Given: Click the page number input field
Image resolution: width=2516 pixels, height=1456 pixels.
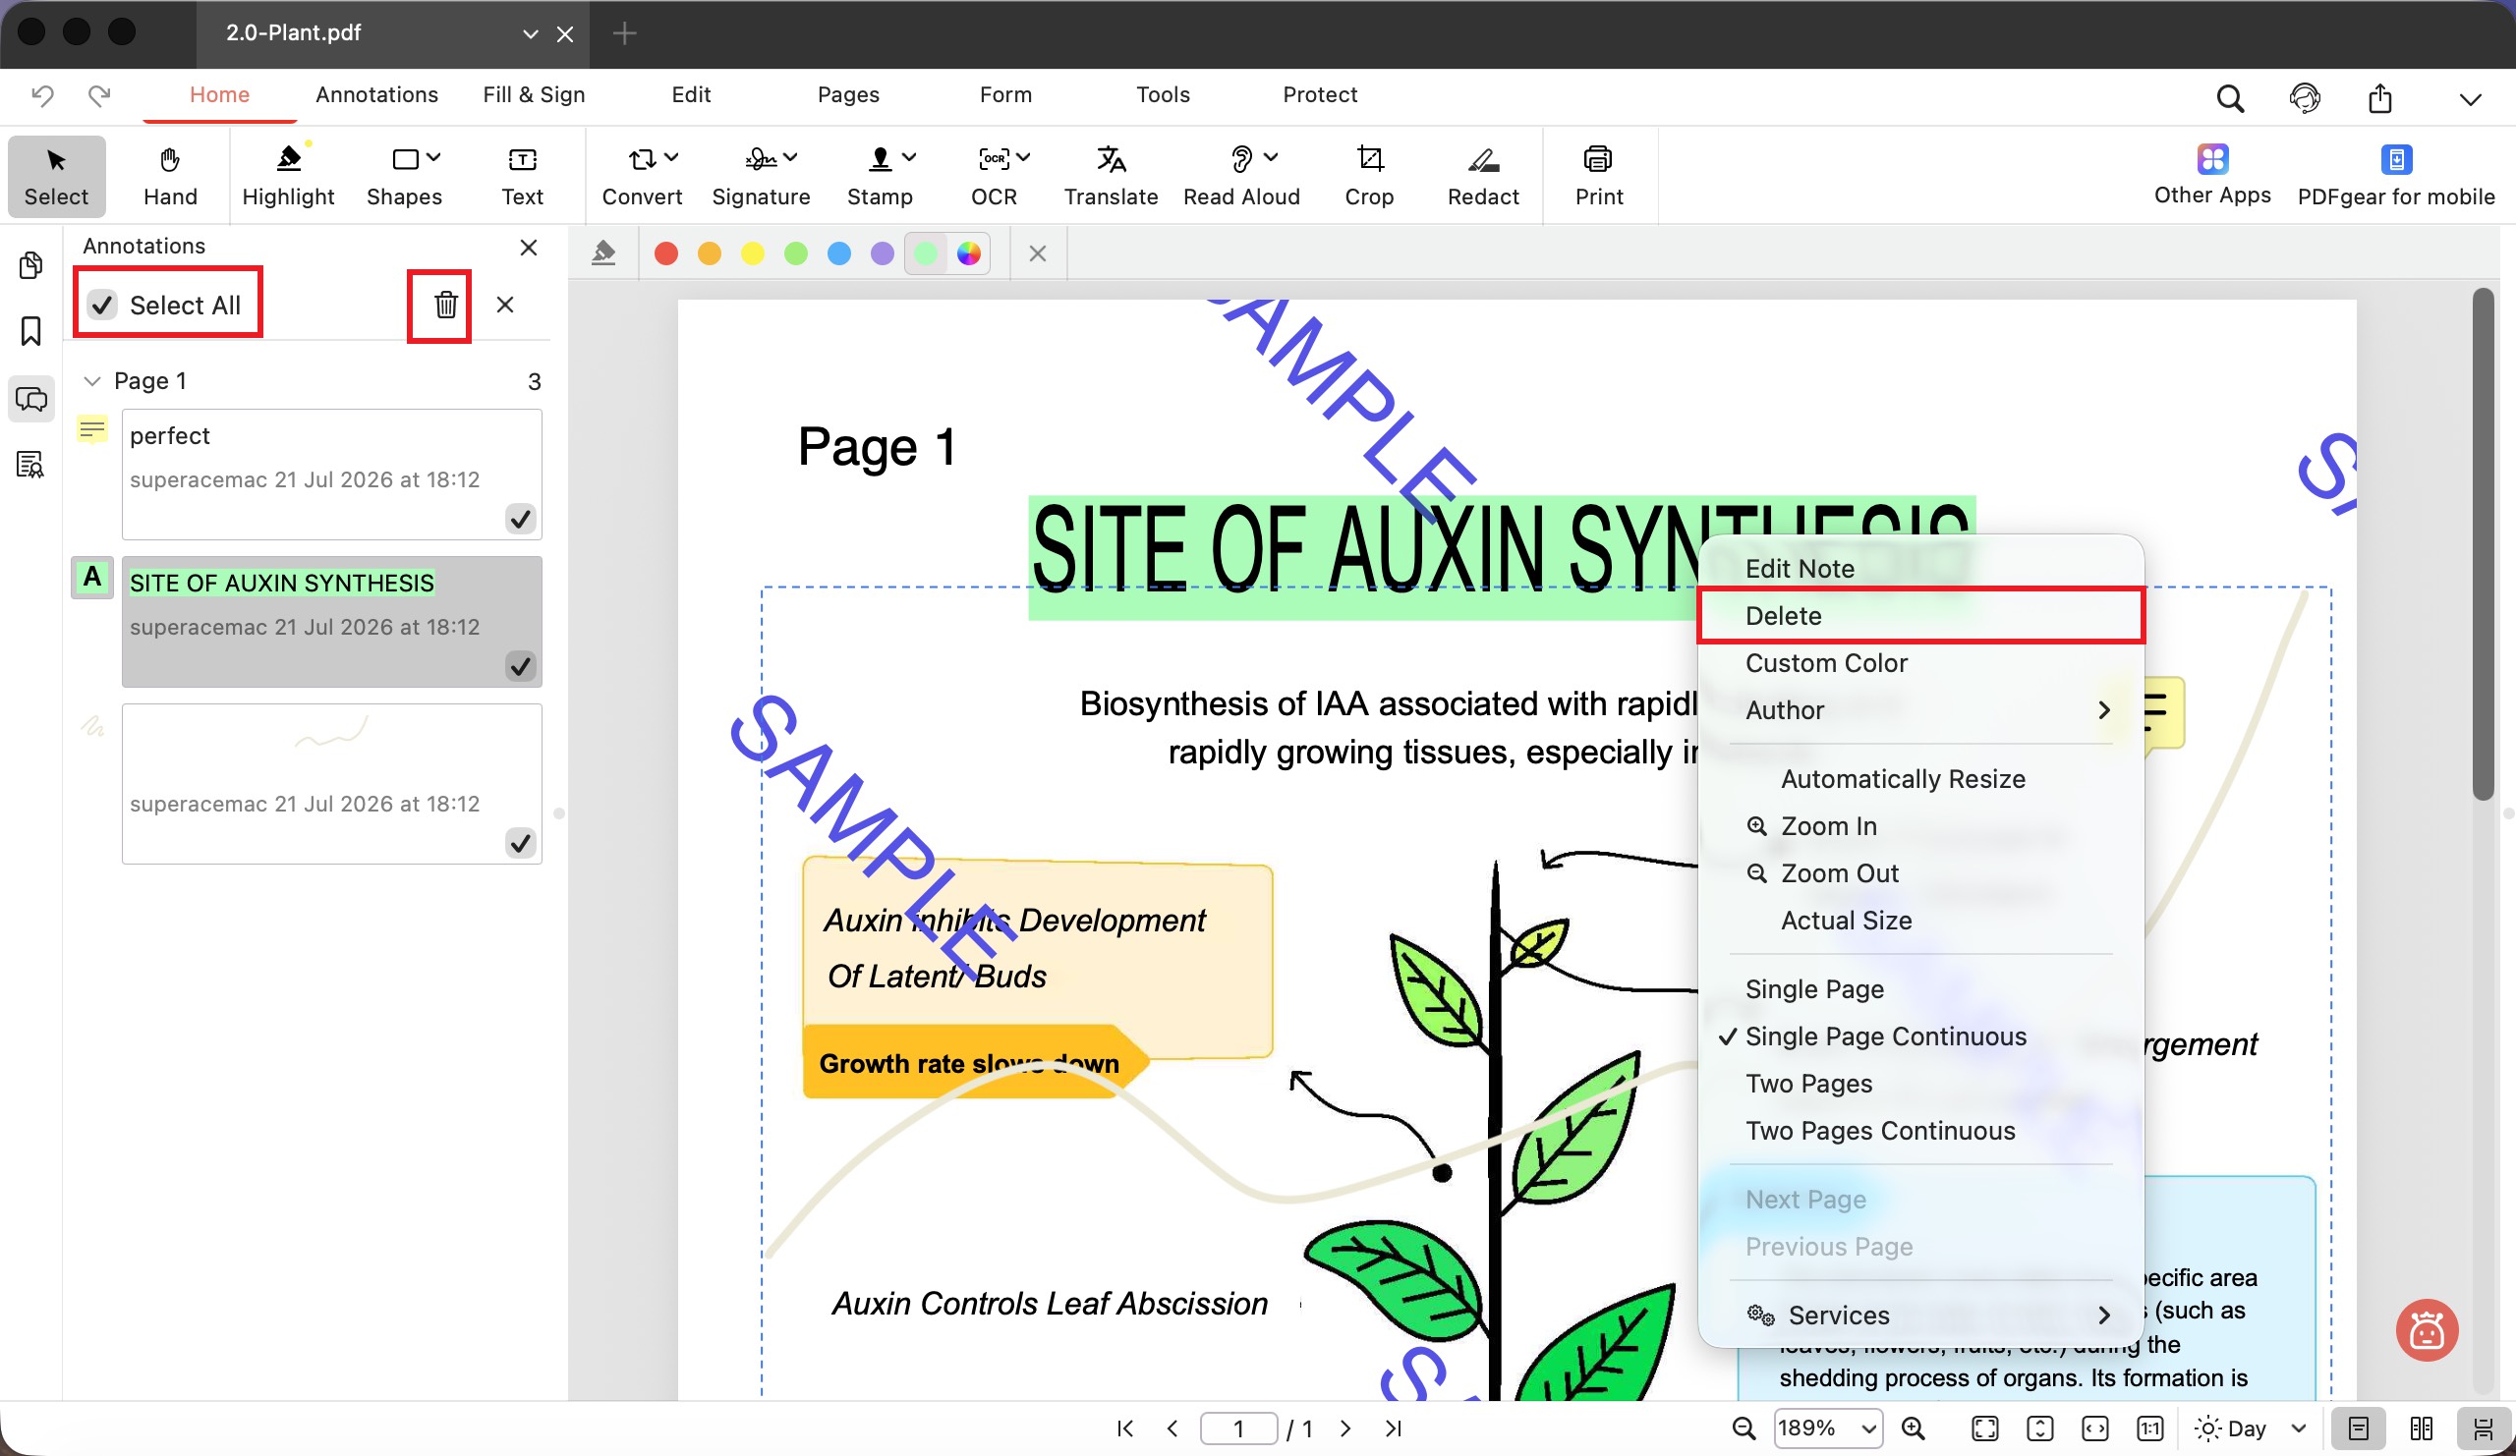Looking at the screenshot, I should coord(1238,1429).
